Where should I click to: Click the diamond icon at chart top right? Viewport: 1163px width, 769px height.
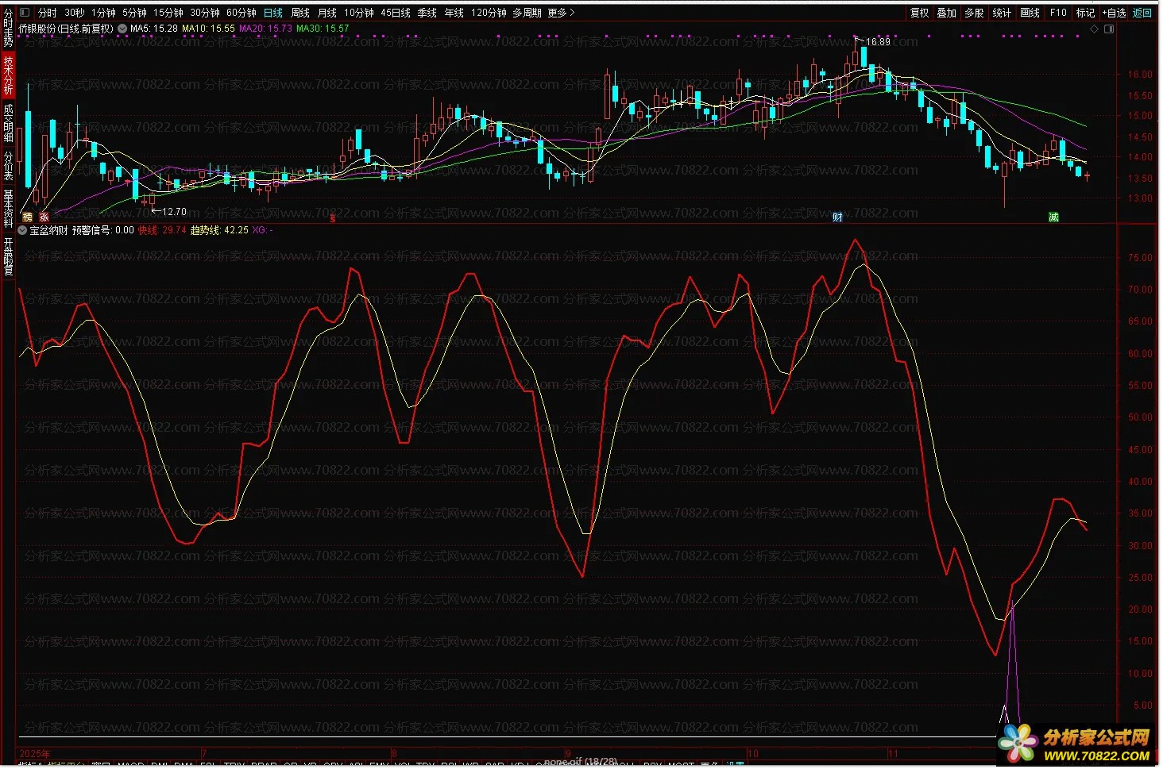(1094, 29)
